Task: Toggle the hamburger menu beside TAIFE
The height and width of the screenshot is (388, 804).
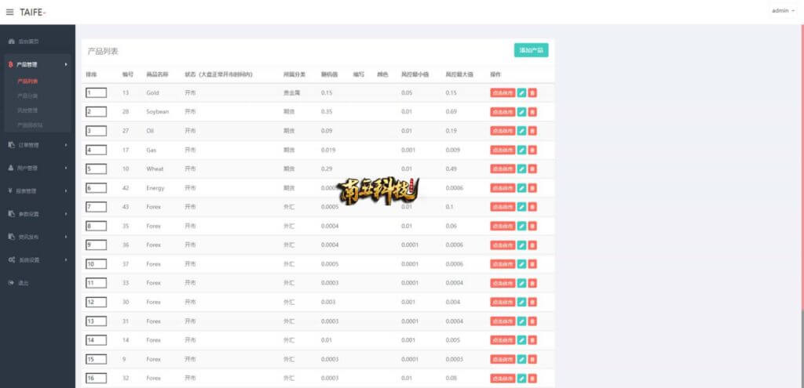Action: (x=9, y=12)
